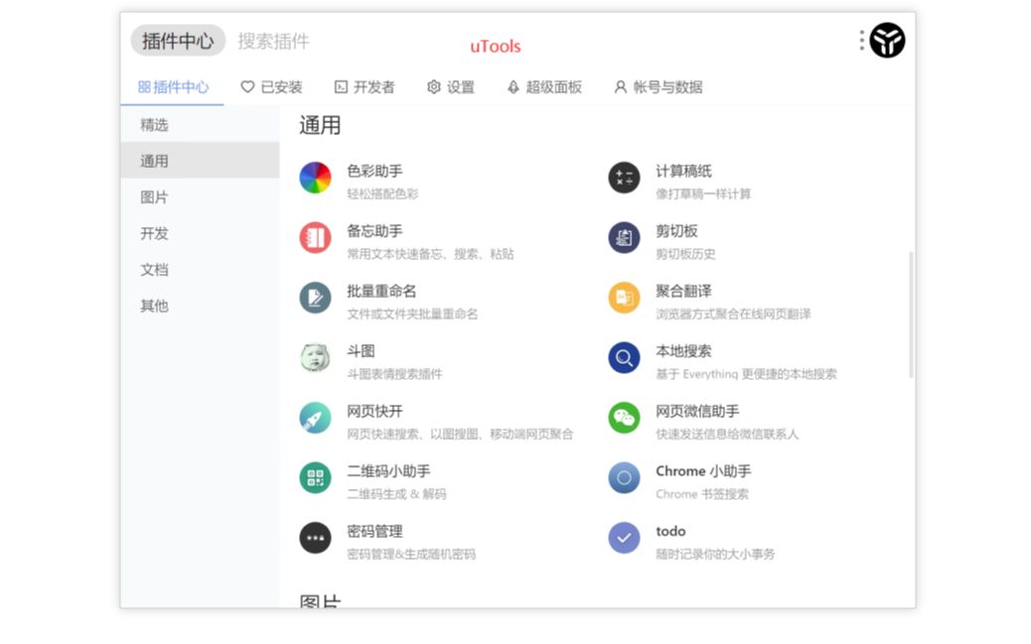Viewport: 1031px width, 644px height.
Task: Click the uTools logo top right
Action: pyautogui.click(x=887, y=41)
